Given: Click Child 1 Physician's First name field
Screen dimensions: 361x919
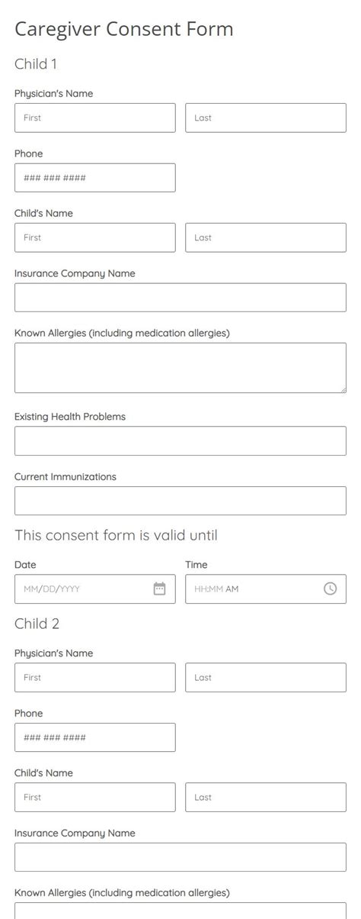Looking at the screenshot, I should click(x=95, y=118).
